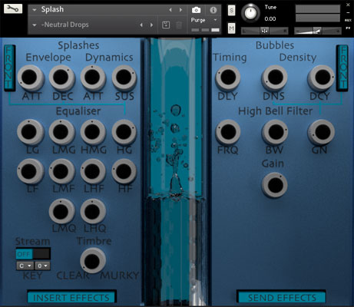354x307 pixels.
Task: Open the Splash instrument dropdown
Action: pyautogui.click(x=35, y=10)
